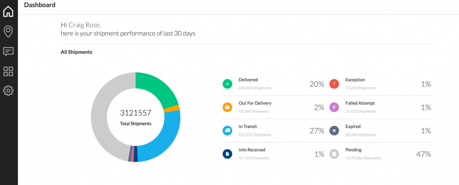Image resolution: width=459 pixels, height=185 pixels.
Task: Click the 17,223 Shipments count
Action: 361,88
